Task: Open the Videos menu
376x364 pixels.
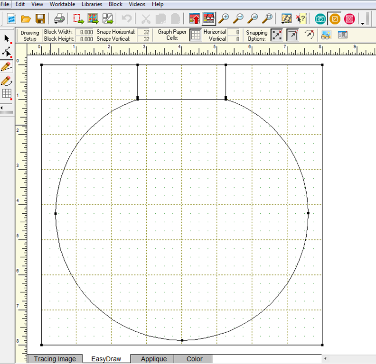Action: click(x=137, y=4)
